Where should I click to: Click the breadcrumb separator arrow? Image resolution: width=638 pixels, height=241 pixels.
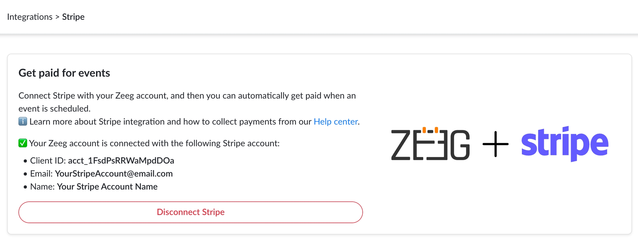57,17
